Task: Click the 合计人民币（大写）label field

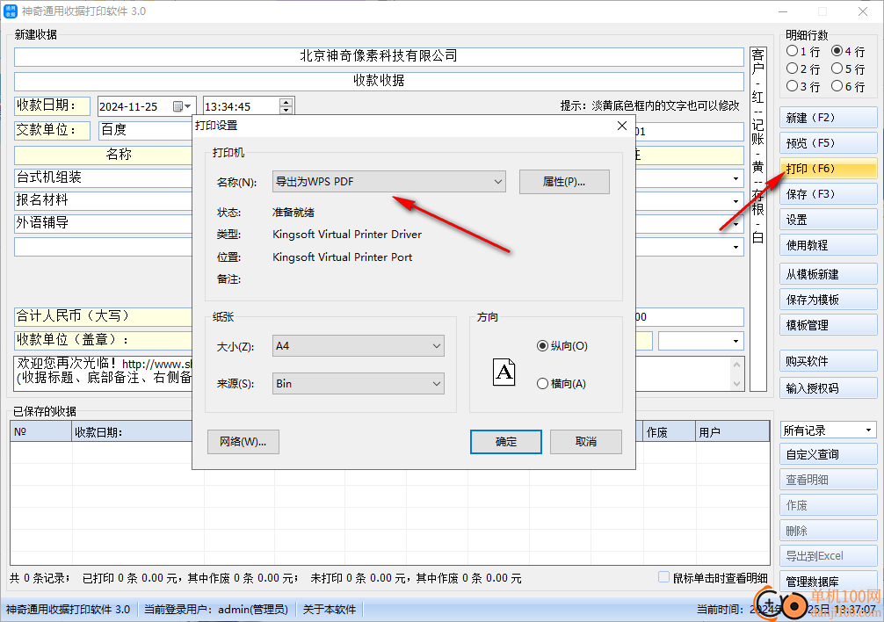Action: (x=103, y=316)
